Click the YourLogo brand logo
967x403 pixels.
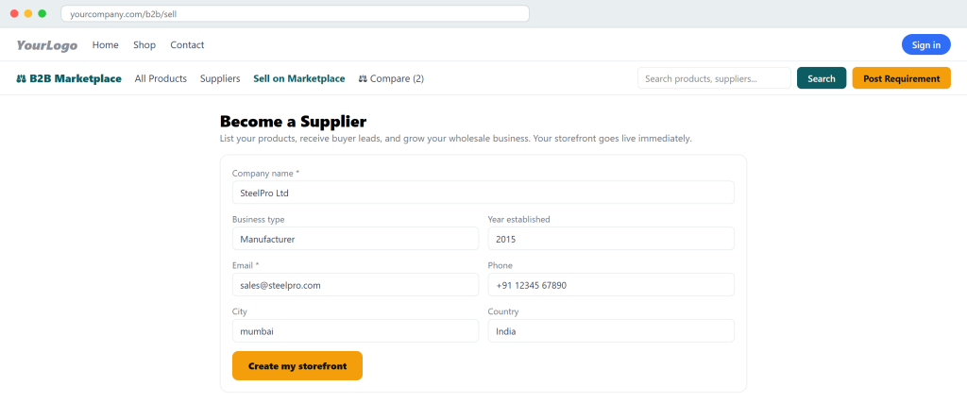click(47, 45)
